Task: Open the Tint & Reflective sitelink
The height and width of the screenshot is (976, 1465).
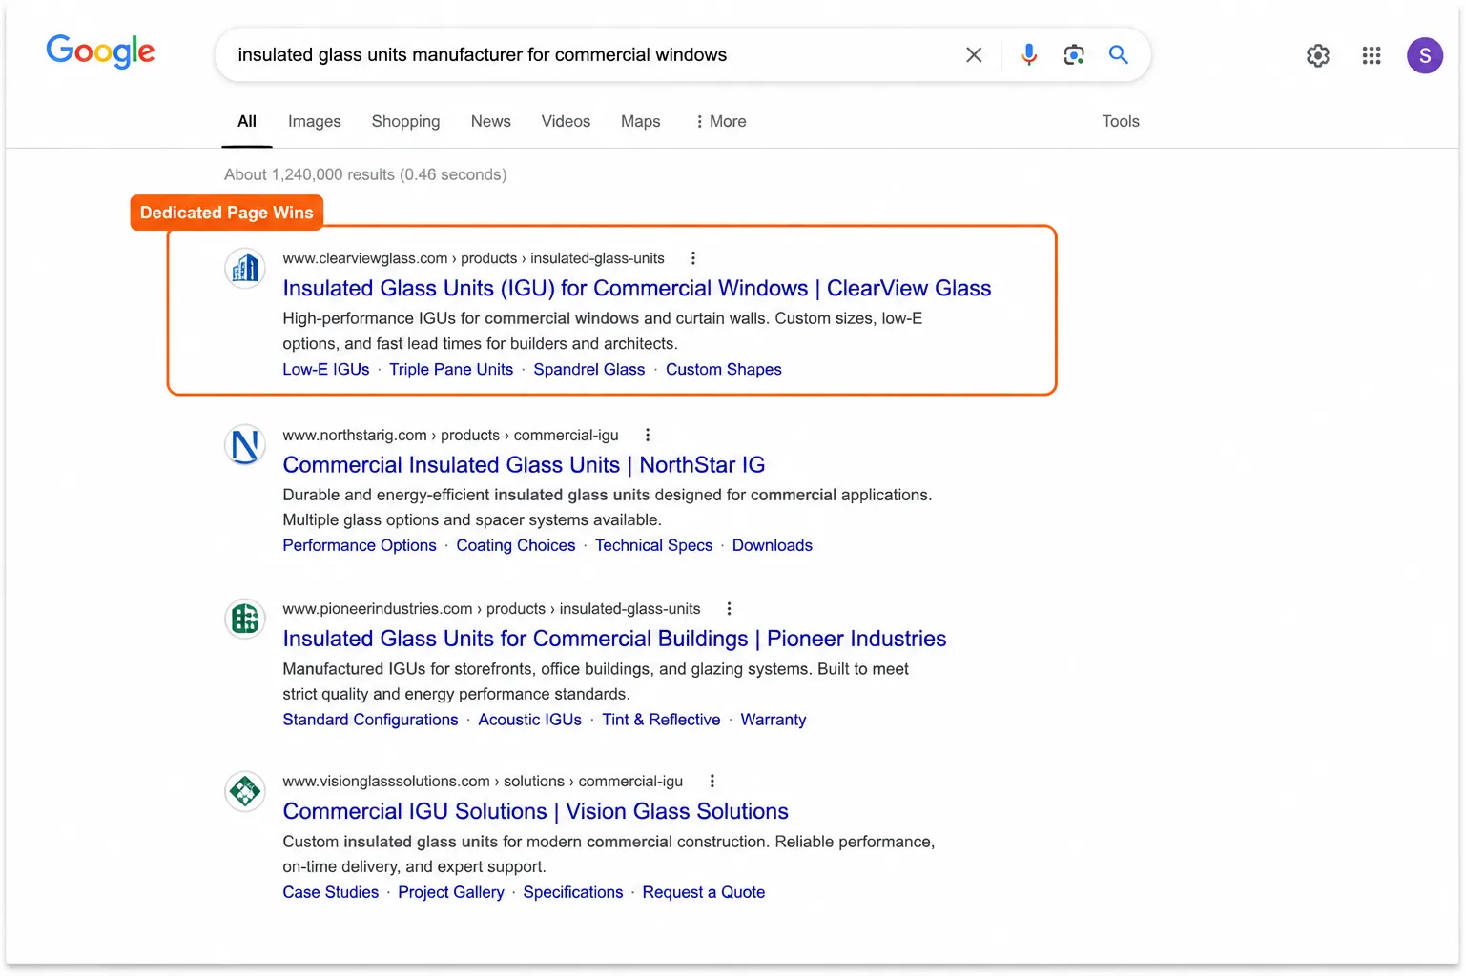Action: pyautogui.click(x=661, y=720)
